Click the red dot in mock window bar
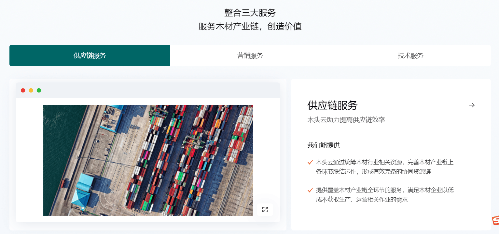499x234 pixels. (23, 90)
